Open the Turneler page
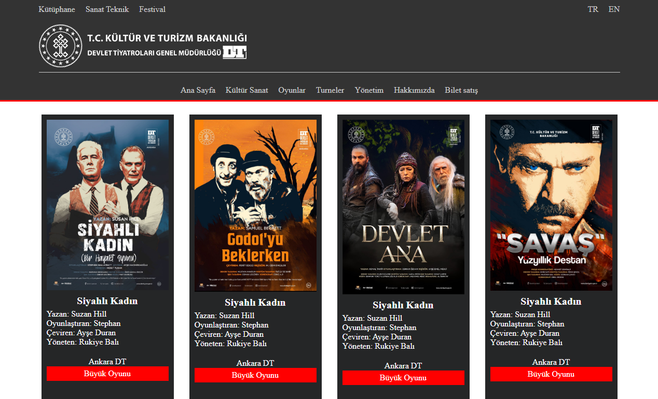The height and width of the screenshot is (399, 658). 330,90
